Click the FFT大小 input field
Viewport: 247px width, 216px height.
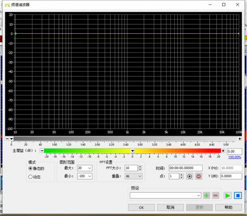(x=131, y=168)
